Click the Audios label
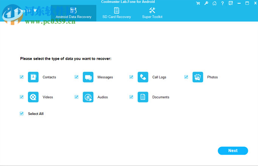Image resolution: width=258 pixels, height=166 pixels. (x=103, y=97)
